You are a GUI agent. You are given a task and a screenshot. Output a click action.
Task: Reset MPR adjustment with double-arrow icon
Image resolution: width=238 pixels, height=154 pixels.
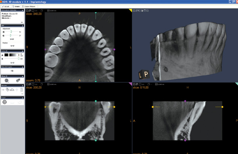12,39
